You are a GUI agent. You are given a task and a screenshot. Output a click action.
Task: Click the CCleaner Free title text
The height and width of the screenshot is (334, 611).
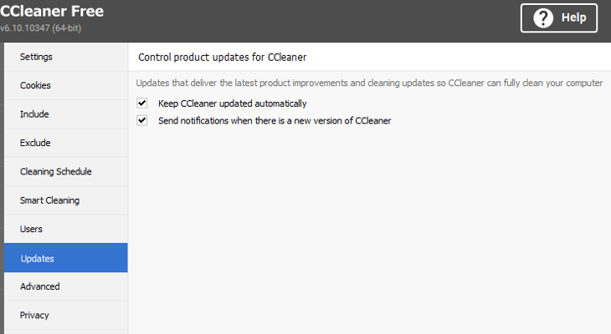52,12
